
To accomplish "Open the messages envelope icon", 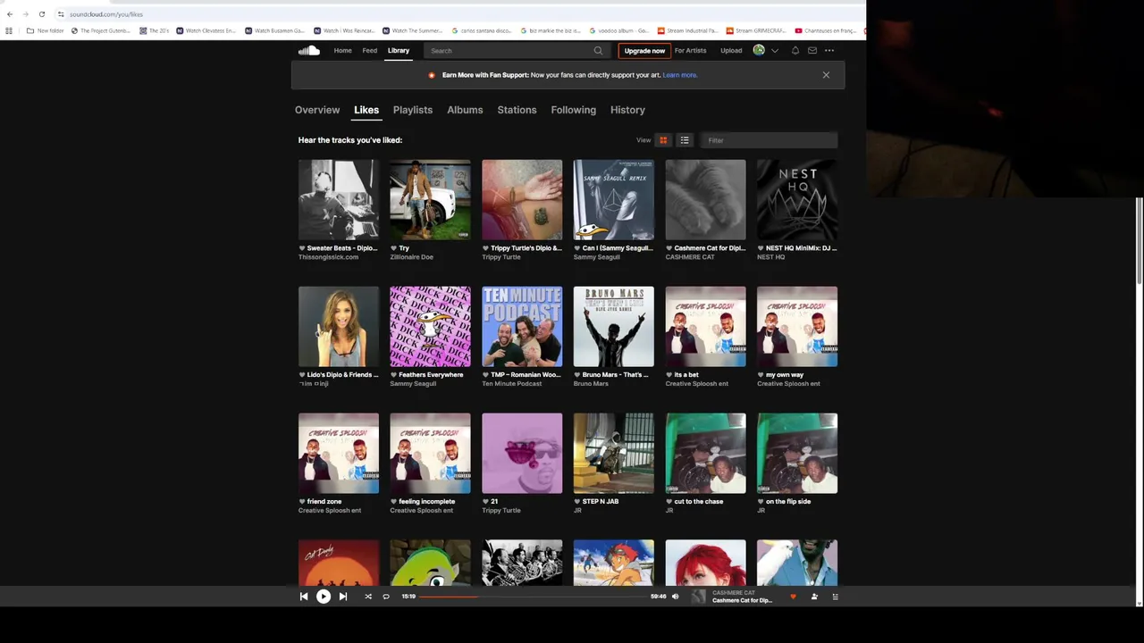I will point(812,51).
